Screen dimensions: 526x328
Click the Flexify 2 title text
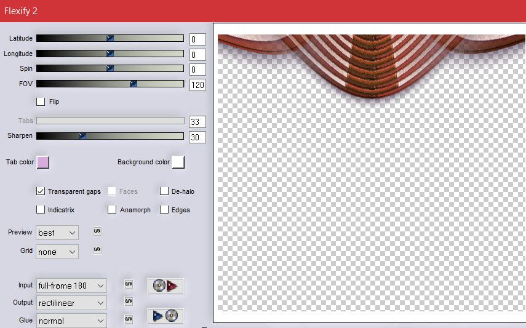pos(21,11)
